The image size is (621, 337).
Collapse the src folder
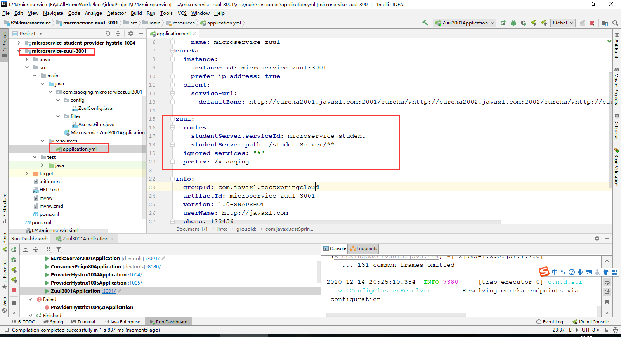pos(27,68)
